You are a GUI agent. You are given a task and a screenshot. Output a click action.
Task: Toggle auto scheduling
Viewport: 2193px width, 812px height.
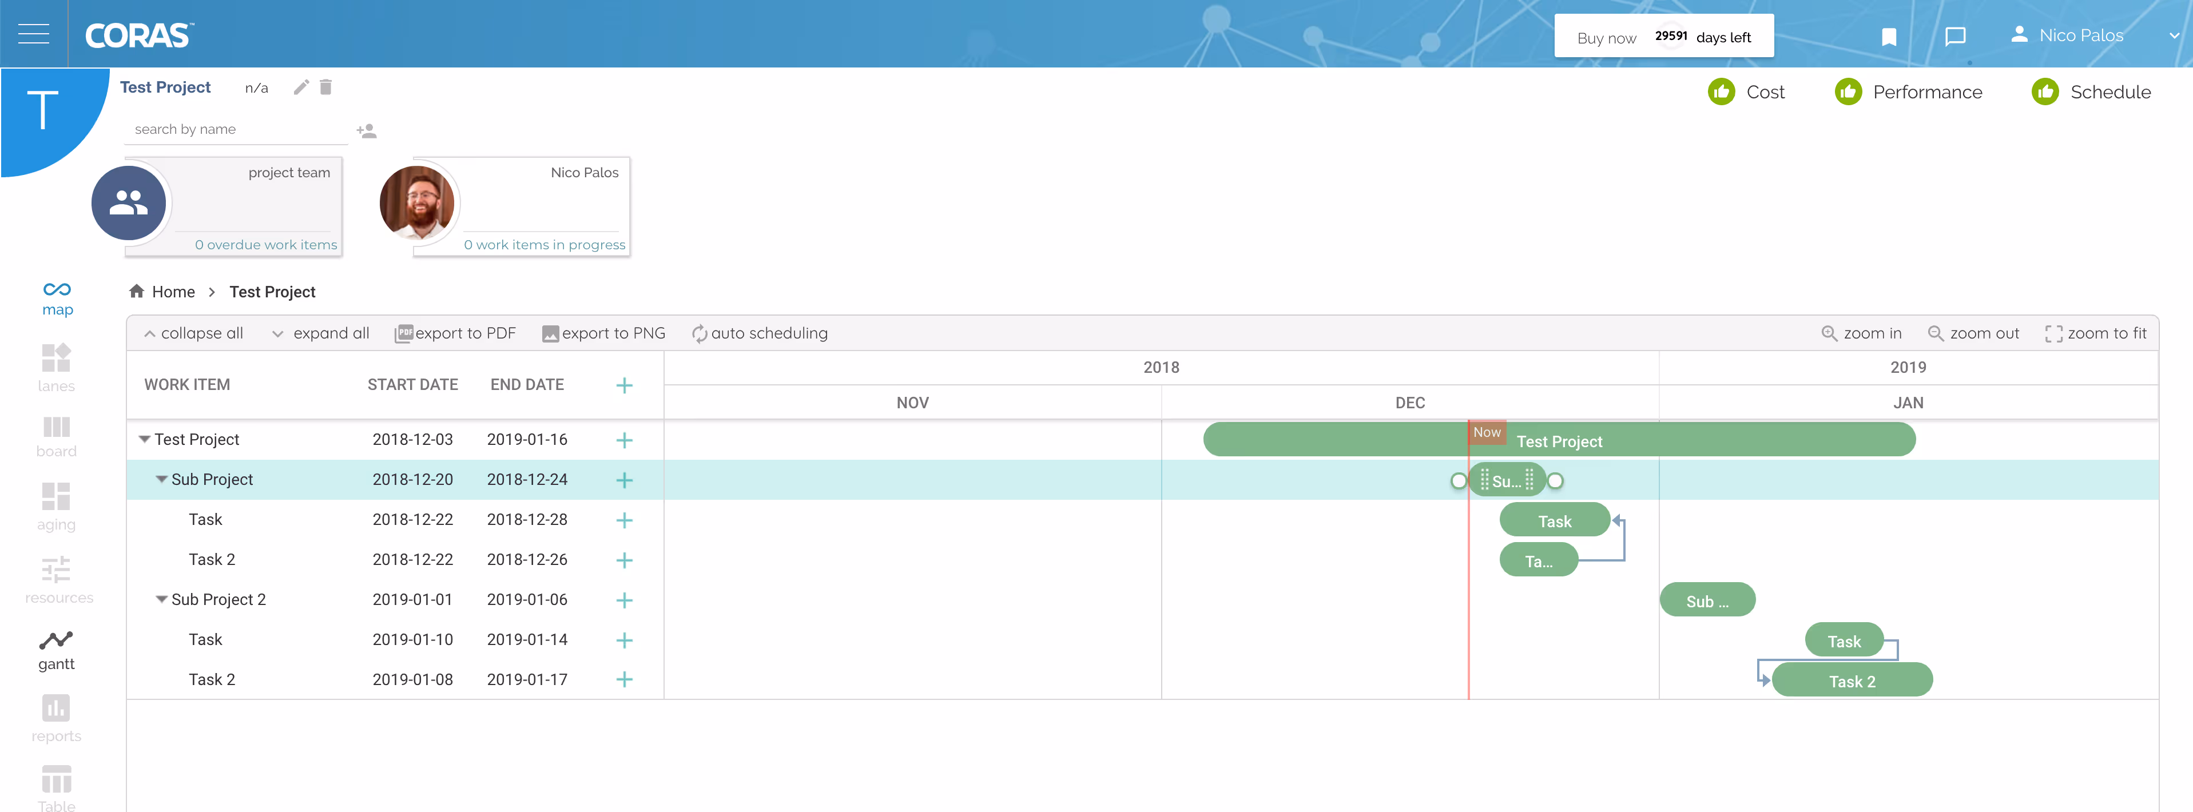[760, 333]
